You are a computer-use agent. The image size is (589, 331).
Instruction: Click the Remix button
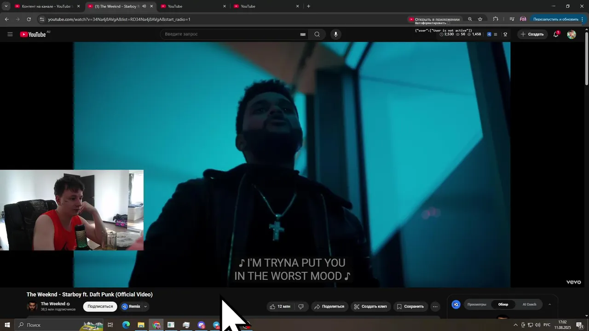pyautogui.click(x=131, y=307)
